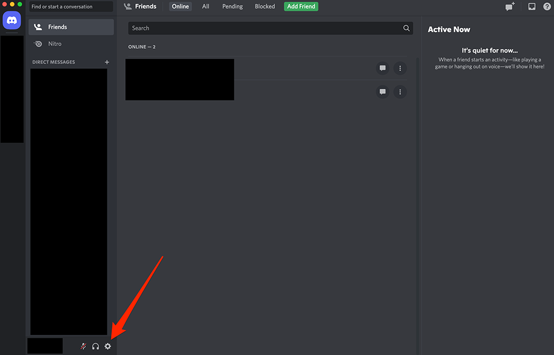
Task: Open More options for second friend
Action: (400, 92)
